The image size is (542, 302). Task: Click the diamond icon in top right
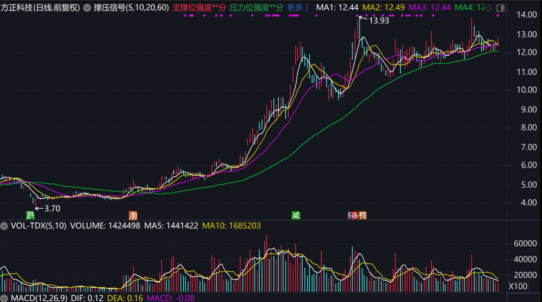(489, 8)
